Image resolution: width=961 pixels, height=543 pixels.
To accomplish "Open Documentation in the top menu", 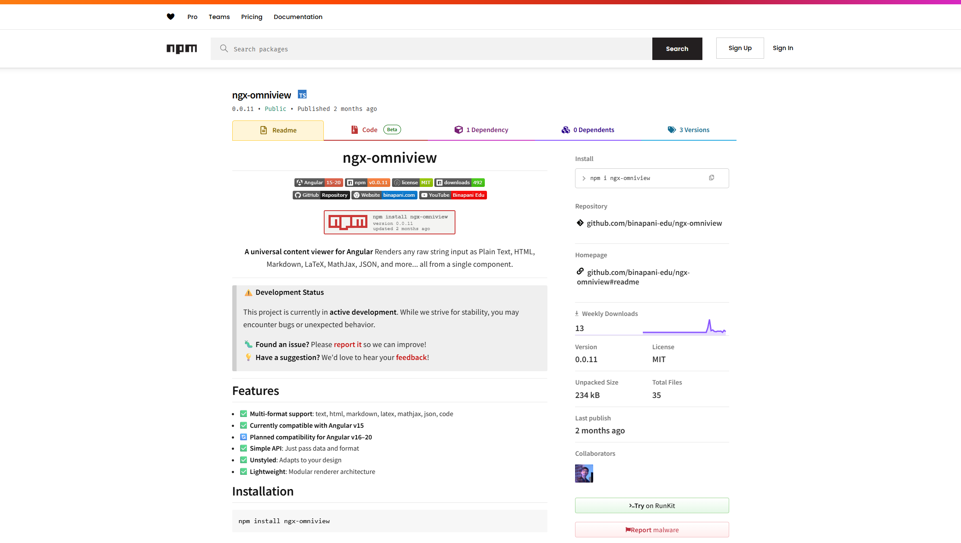I will click(x=298, y=17).
